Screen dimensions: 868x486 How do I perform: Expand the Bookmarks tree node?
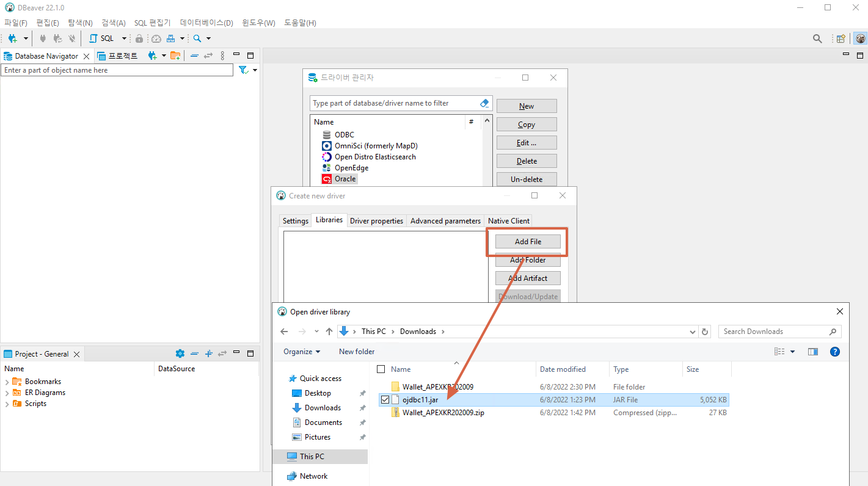coord(7,382)
